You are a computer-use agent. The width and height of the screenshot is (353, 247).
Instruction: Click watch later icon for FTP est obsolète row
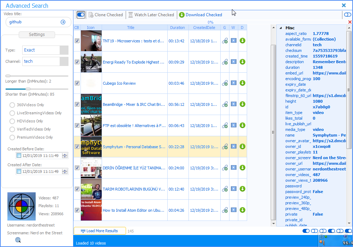point(234,125)
